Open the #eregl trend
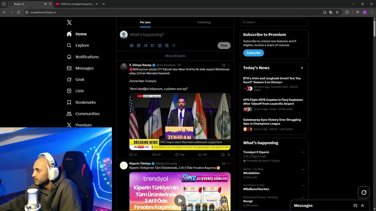The height and width of the screenshot is (211, 376). (248, 201)
